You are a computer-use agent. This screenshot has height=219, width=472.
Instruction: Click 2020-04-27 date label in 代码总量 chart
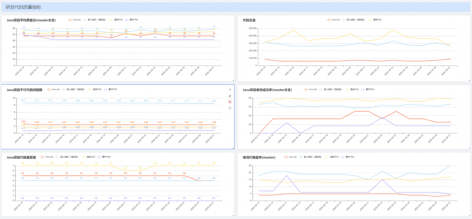click(x=447, y=72)
